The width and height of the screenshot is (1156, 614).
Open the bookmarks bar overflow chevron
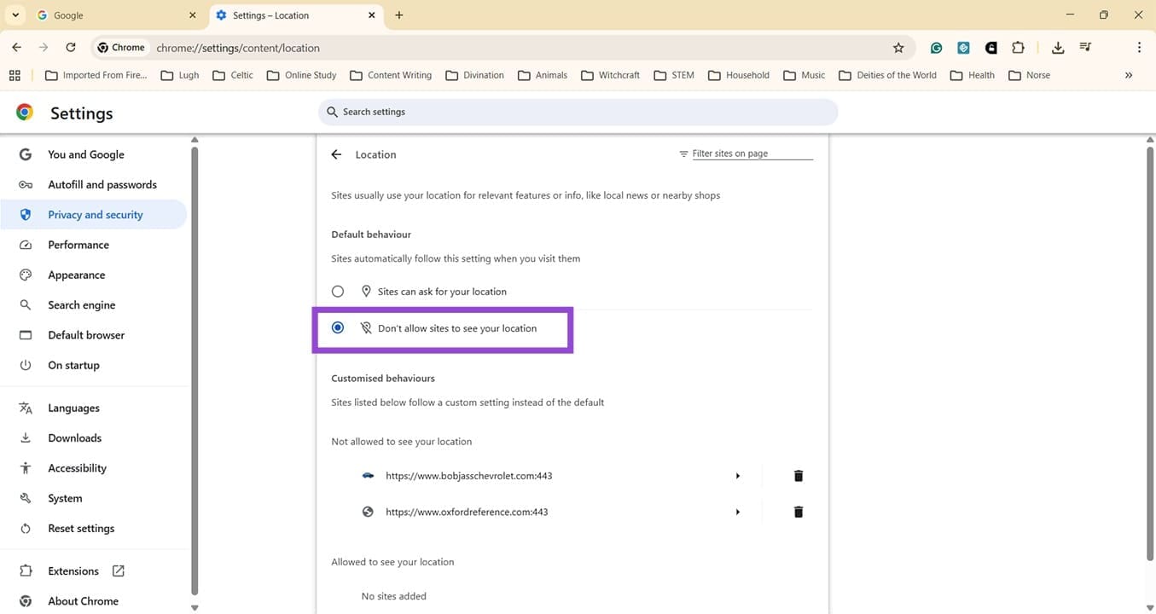[x=1128, y=75]
